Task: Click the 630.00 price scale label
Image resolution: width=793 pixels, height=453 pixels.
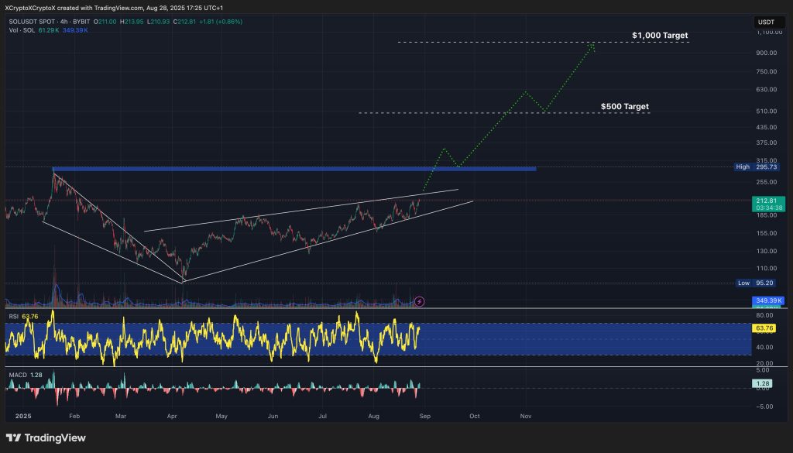Action: tap(767, 90)
